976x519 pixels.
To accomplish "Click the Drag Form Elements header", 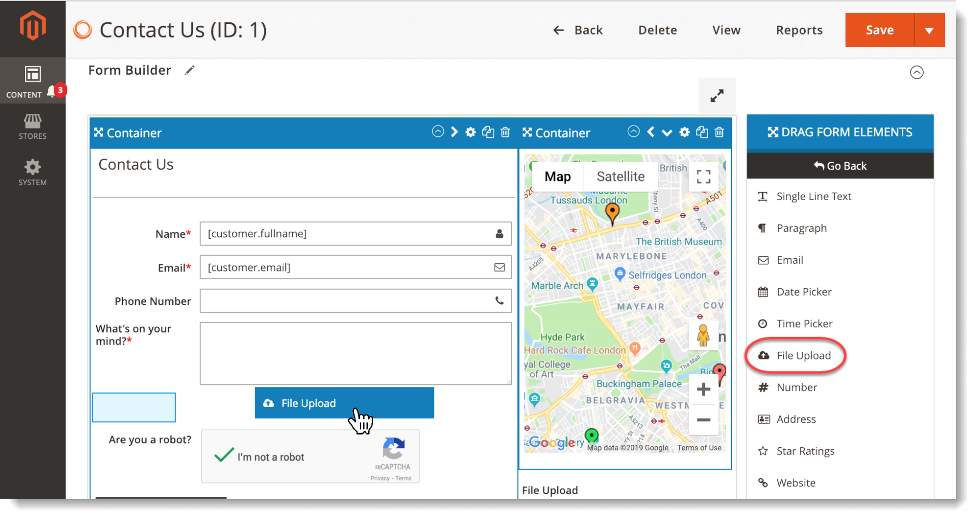I will (840, 132).
